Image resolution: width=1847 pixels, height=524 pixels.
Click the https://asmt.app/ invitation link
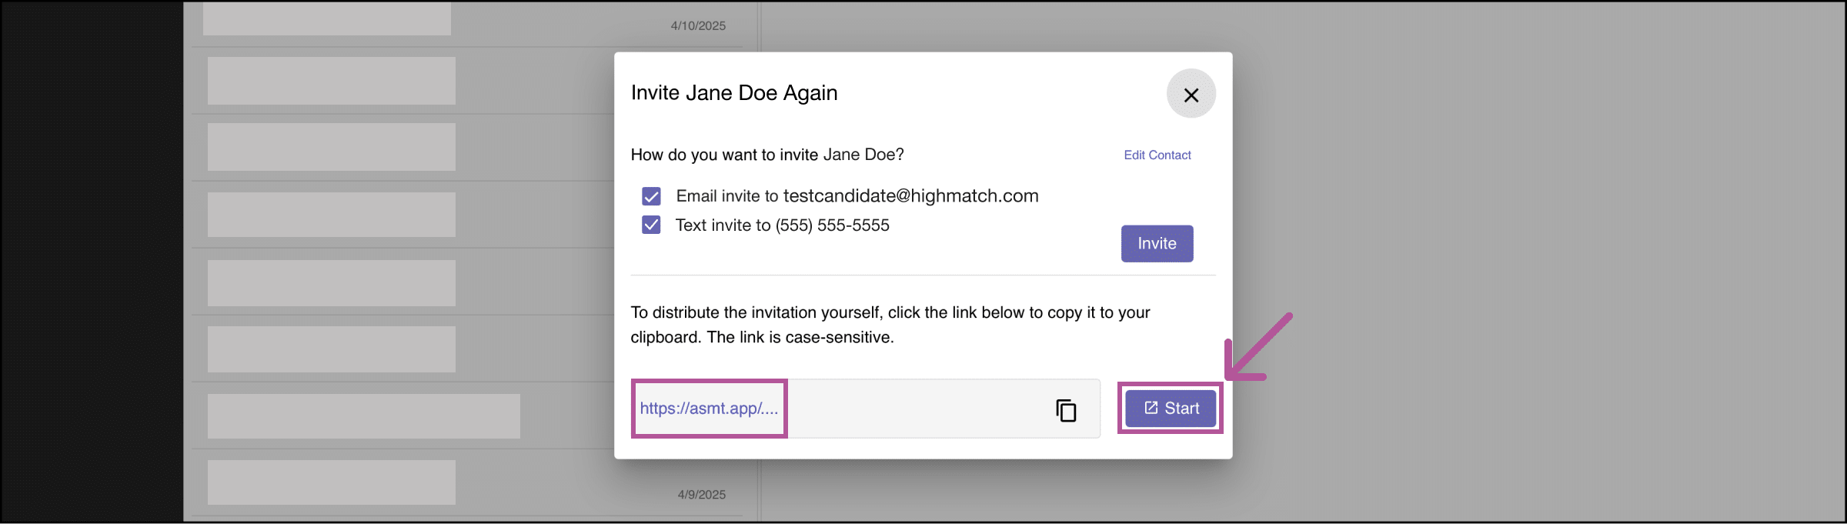pyautogui.click(x=709, y=409)
